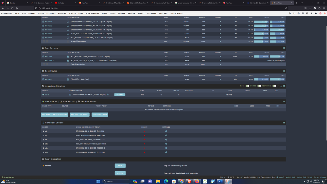Click the browser address bar
327x184 pixels.
(x=161, y=8)
